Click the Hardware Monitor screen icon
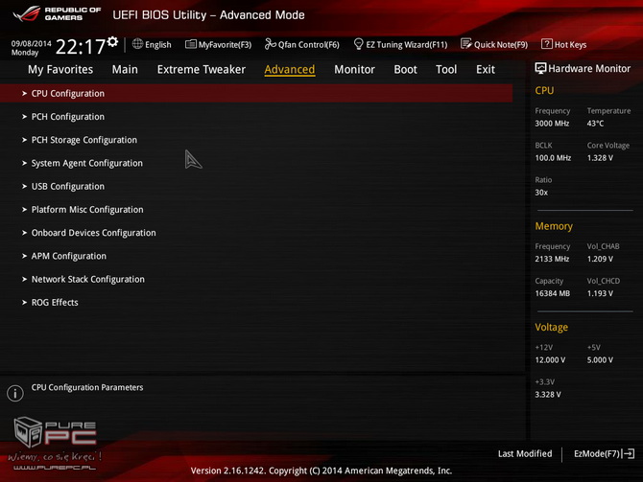 (x=540, y=68)
